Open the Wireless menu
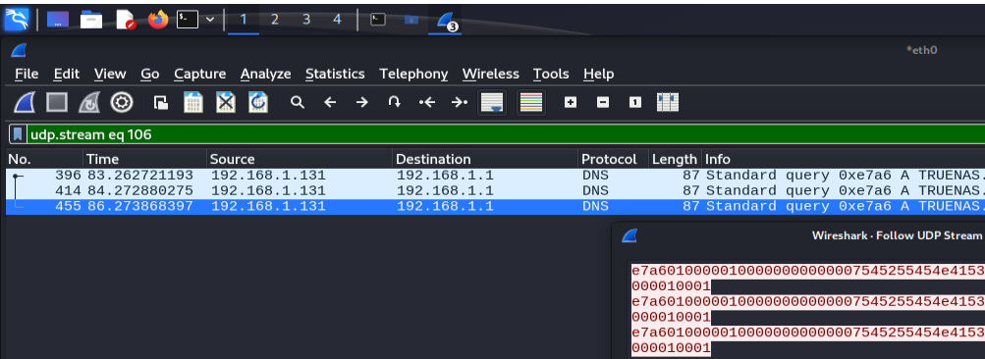Screen dimensions: 985x359 (491, 75)
